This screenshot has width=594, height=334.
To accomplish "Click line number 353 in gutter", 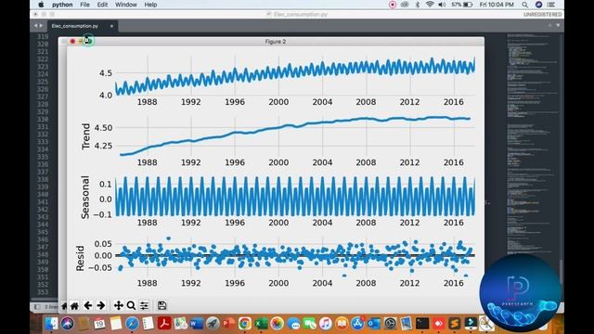I will pos(43,292).
